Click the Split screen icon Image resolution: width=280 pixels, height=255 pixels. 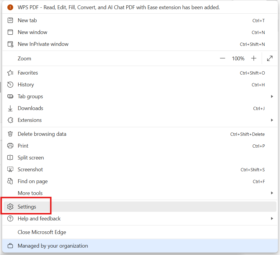point(10,158)
